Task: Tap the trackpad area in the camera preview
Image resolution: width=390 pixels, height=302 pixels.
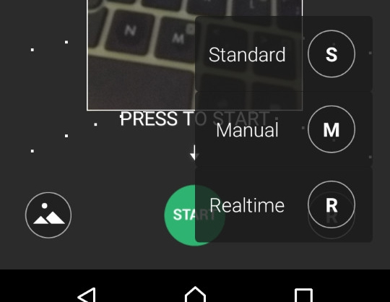Action: point(141,84)
